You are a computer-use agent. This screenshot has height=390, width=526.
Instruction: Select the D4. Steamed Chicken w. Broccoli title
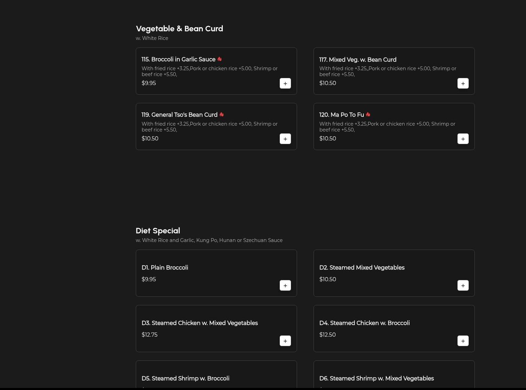pyautogui.click(x=364, y=323)
